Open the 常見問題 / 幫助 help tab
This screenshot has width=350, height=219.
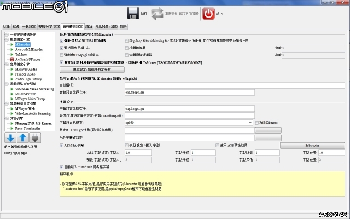107,26
